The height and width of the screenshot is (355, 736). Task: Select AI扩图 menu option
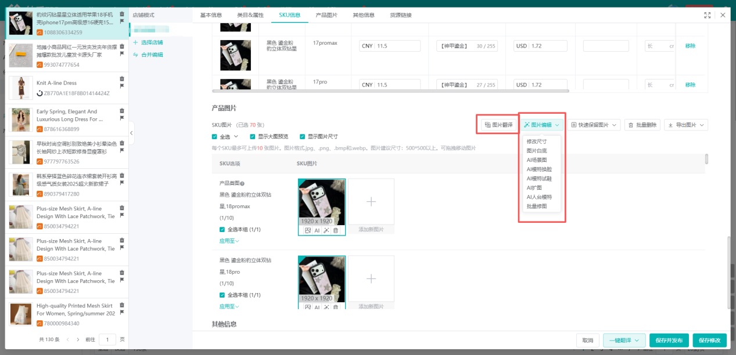point(534,188)
